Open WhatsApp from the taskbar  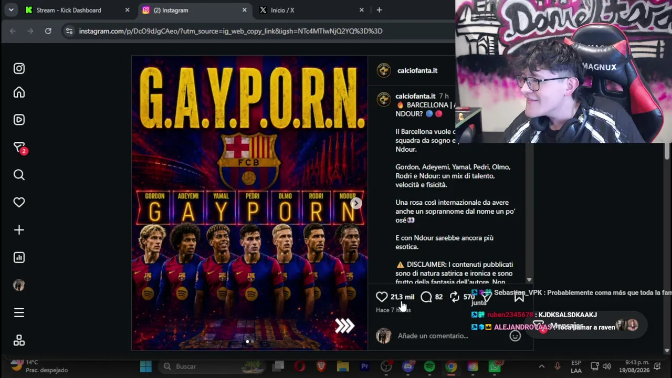(x=495, y=366)
